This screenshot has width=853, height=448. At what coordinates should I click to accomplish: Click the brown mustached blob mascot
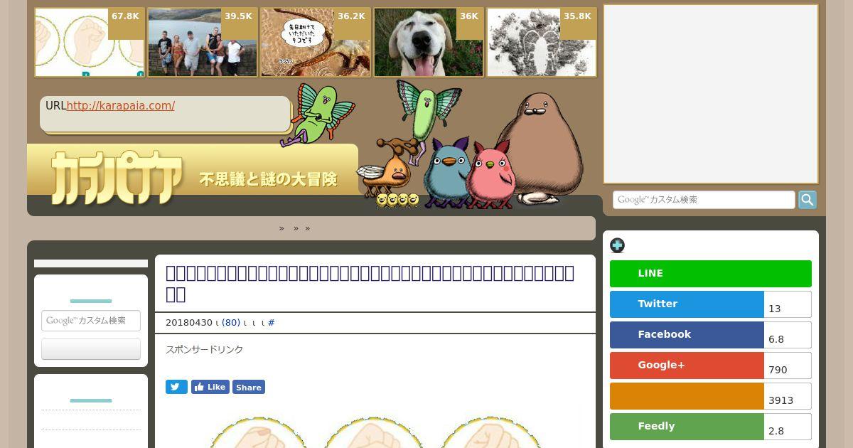click(539, 148)
